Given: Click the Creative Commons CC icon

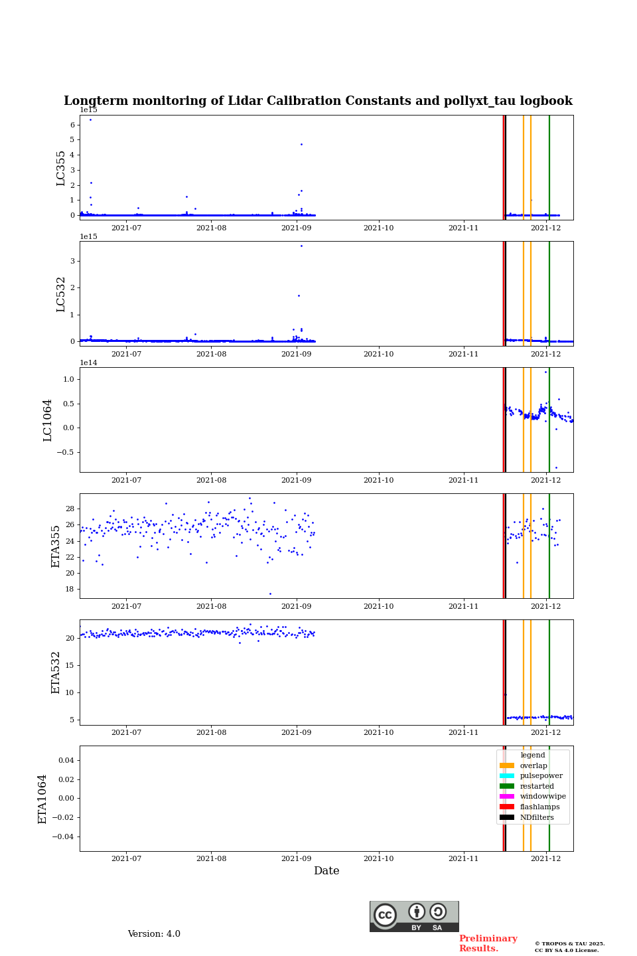Looking at the screenshot, I should 385,915.
